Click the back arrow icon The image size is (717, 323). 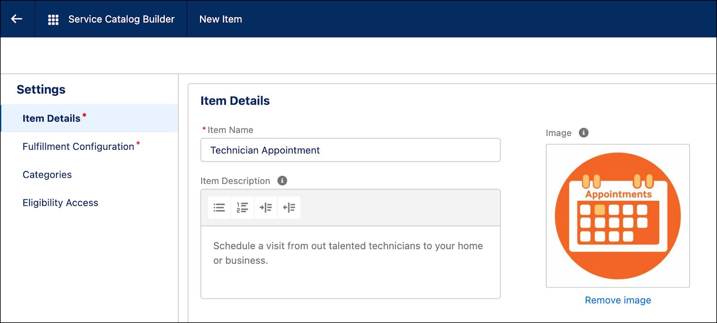point(17,19)
